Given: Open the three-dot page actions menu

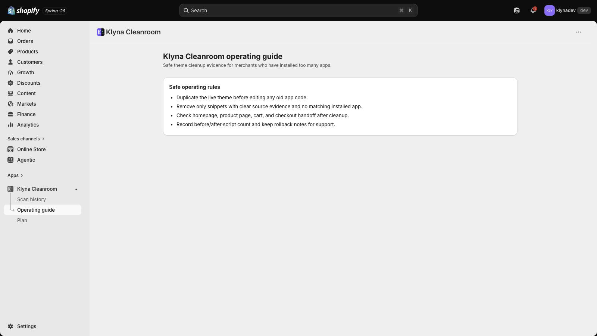Looking at the screenshot, I should click(x=578, y=32).
